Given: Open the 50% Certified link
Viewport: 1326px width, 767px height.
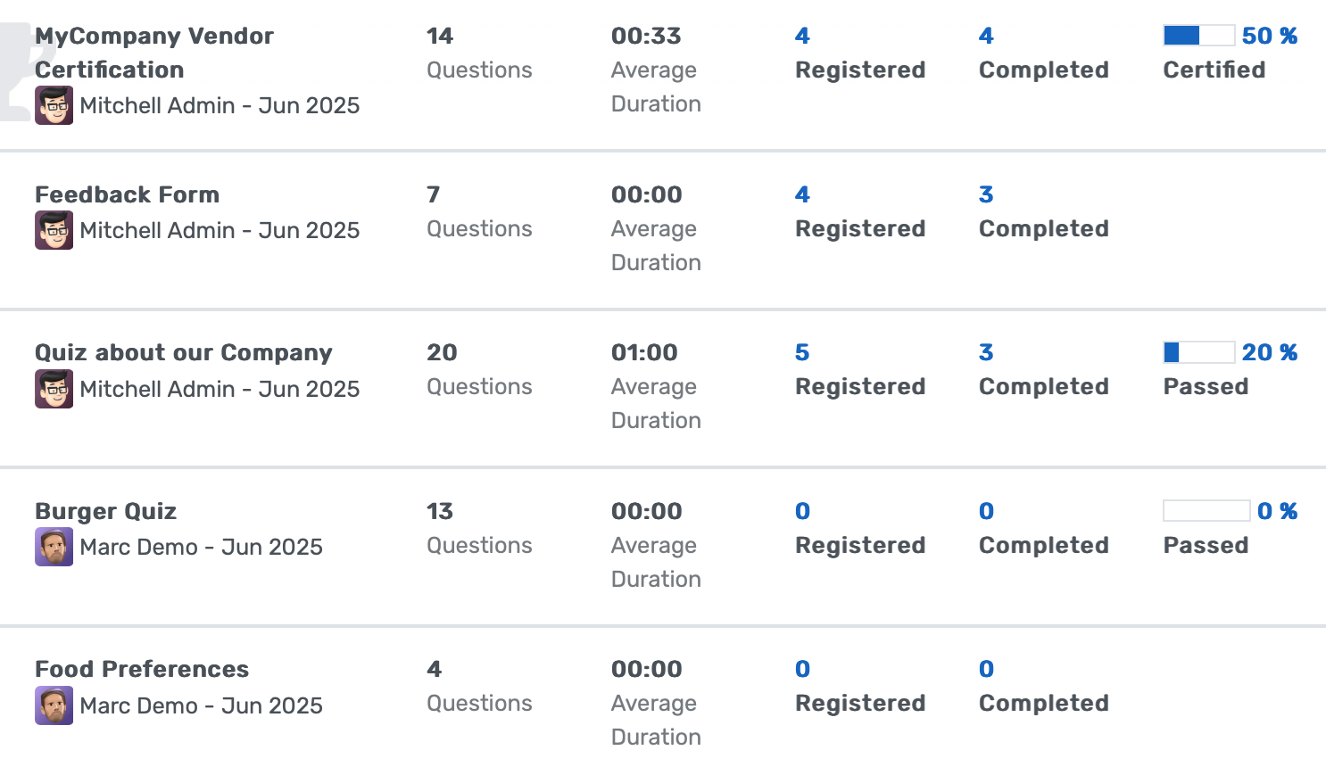Looking at the screenshot, I should 1270,36.
